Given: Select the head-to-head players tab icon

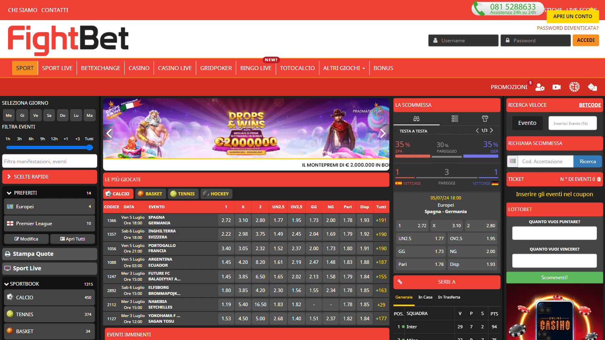Looking at the screenshot, I should click(416, 118).
